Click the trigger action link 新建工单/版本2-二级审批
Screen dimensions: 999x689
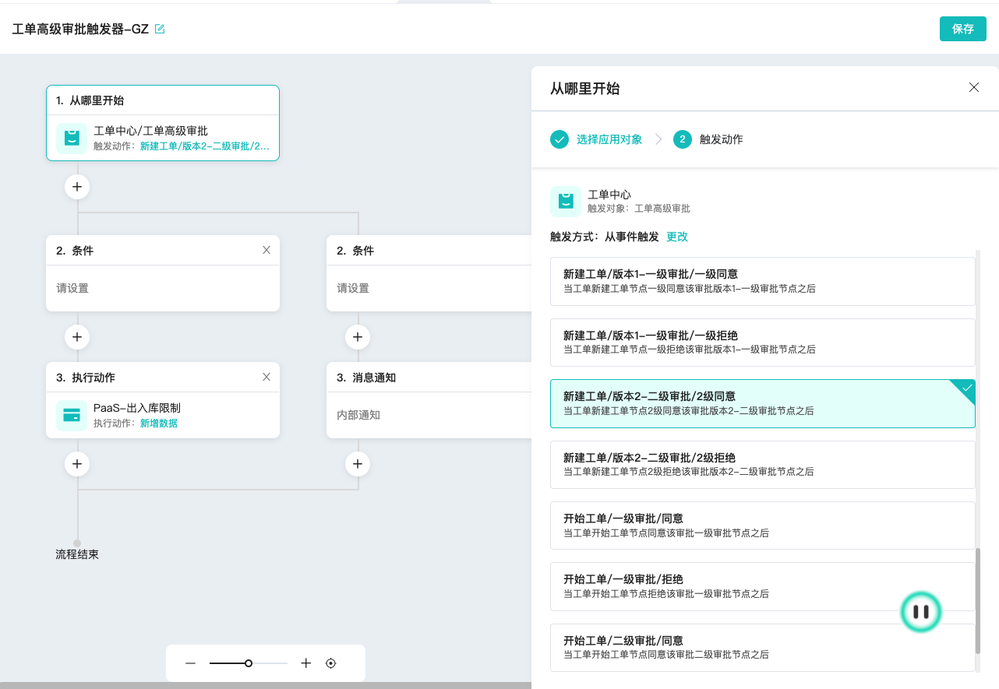pyautogui.click(x=205, y=146)
